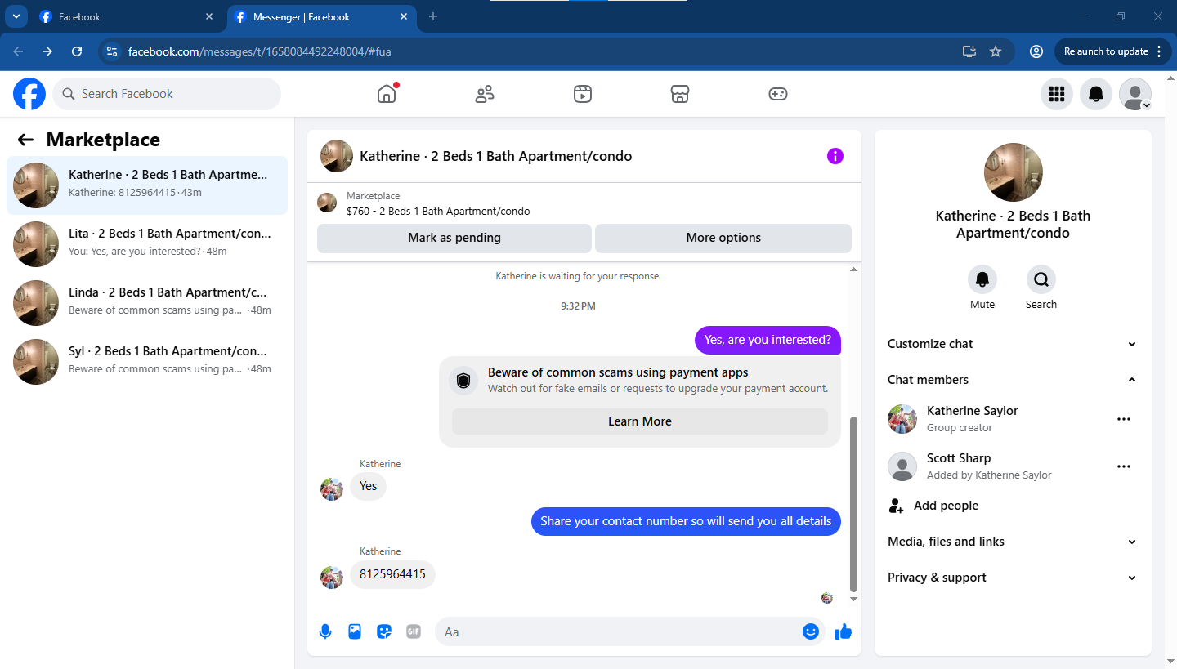Click the 'Share your contact number' message
Screen dimensions: 1177x669
point(686,521)
